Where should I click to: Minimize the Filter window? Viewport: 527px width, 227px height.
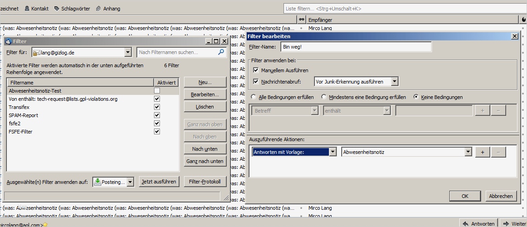tap(209, 41)
